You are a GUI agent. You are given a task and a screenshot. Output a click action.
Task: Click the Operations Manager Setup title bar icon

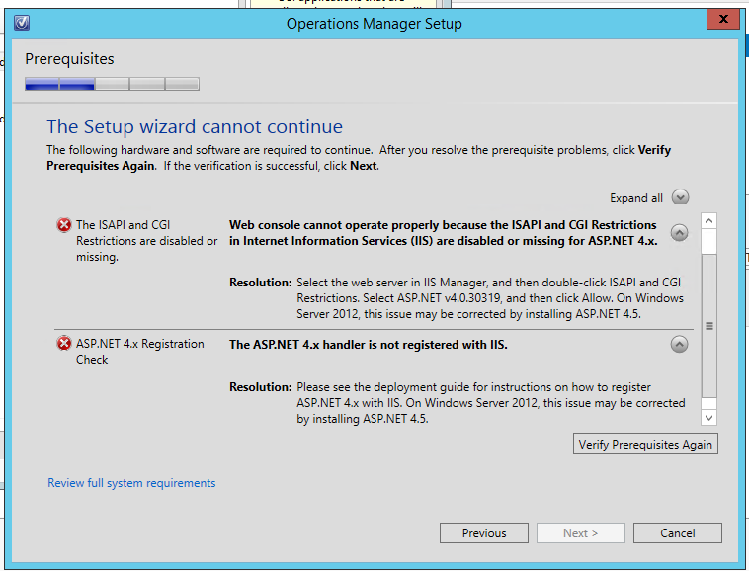click(x=22, y=23)
